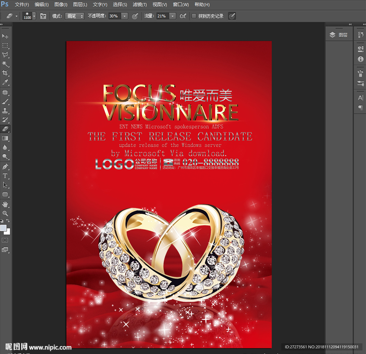Select the Magic Wand tool
Screen dimensions: 366x354
click(5, 64)
